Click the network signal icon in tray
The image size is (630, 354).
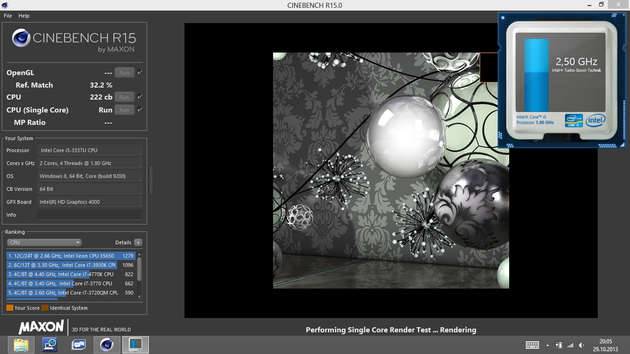[570, 345]
